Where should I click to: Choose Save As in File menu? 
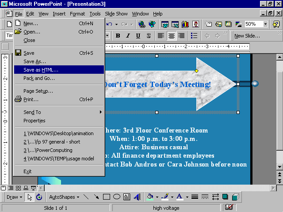[x=59, y=61]
